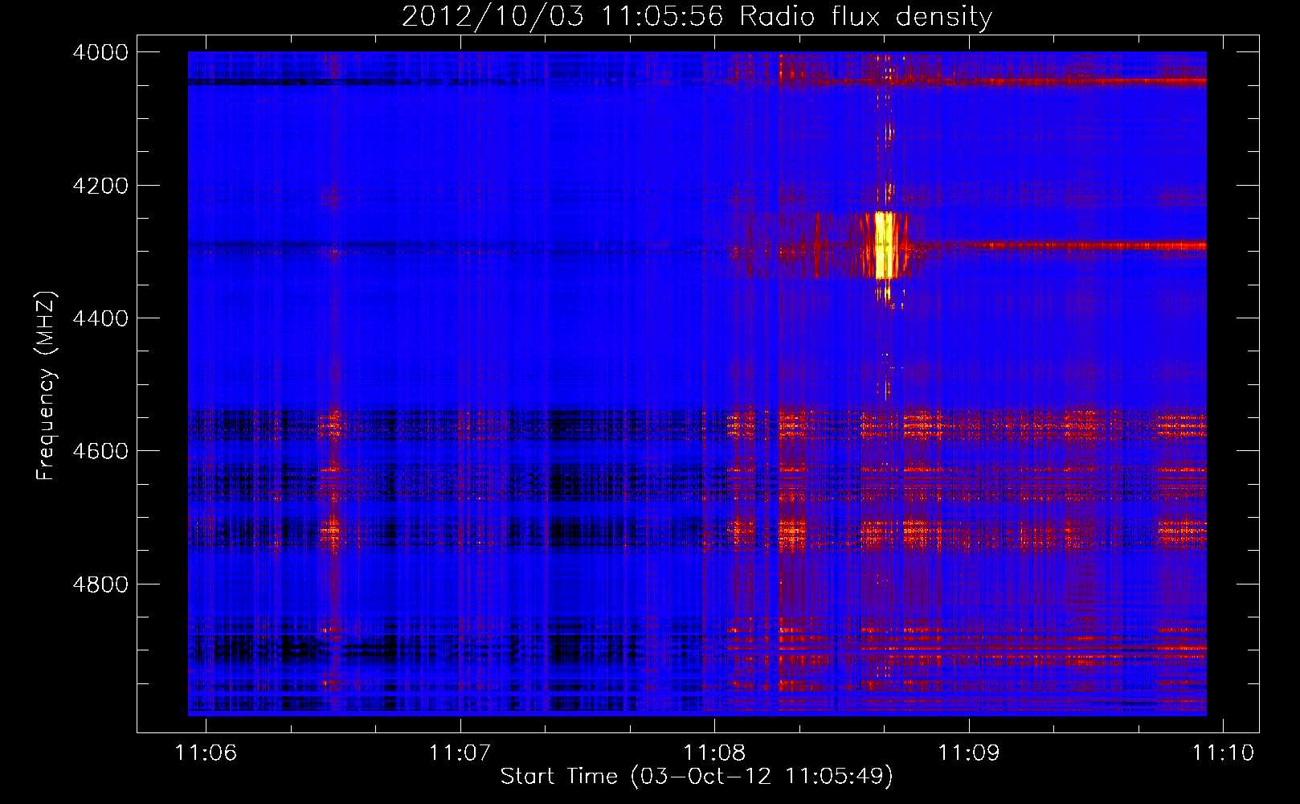Click the '11:06' time axis label
The image size is (1300, 804).
click(x=206, y=753)
